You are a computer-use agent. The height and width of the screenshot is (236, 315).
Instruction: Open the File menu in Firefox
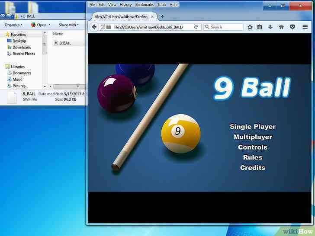point(92,5)
